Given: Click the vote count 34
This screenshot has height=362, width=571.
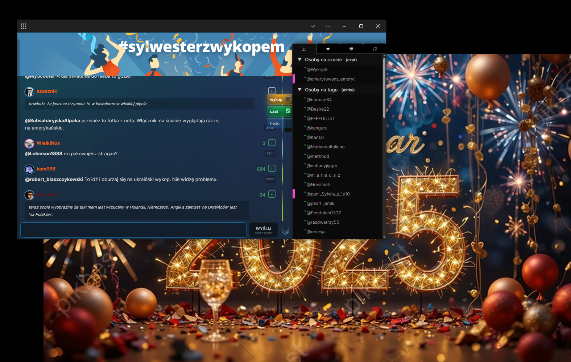Looking at the screenshot, I should pos(262,195).
